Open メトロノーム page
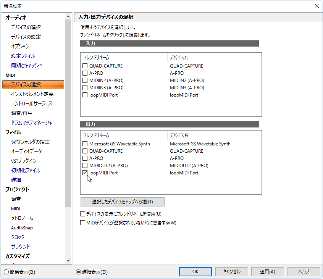This screenshot has width=323, height=279. [22, 218]
